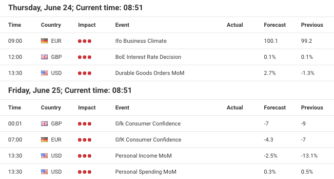Click the Impact column header under Thursday
The height and width of the screenshot is (179, 334).
click(87, 25)
